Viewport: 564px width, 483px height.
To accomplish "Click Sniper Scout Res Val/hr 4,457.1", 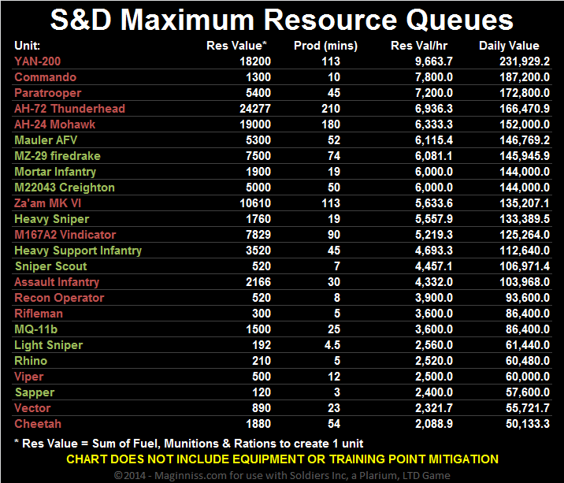I will point(434,266).
